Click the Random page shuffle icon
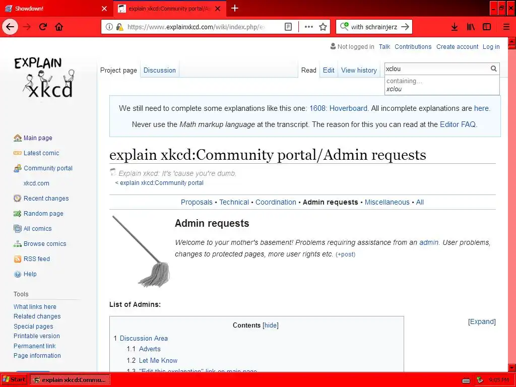The image size is (516, 387). (18, 214)
